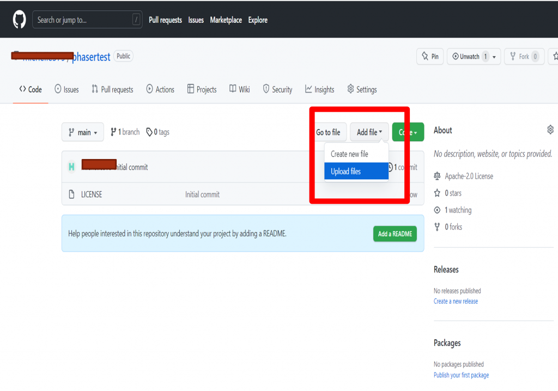Open Explore in top navigation
This screenshot has height=391, width=558.
click(258, 20)
